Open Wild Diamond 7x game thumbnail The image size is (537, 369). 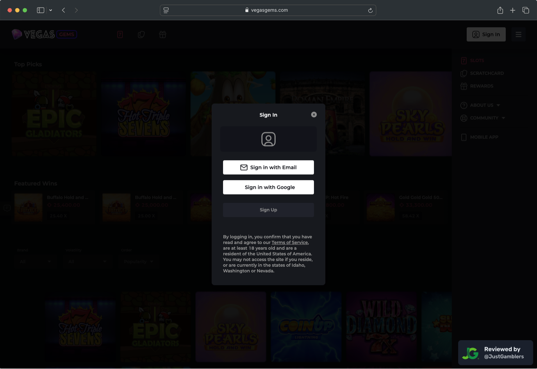click(381, 327)
